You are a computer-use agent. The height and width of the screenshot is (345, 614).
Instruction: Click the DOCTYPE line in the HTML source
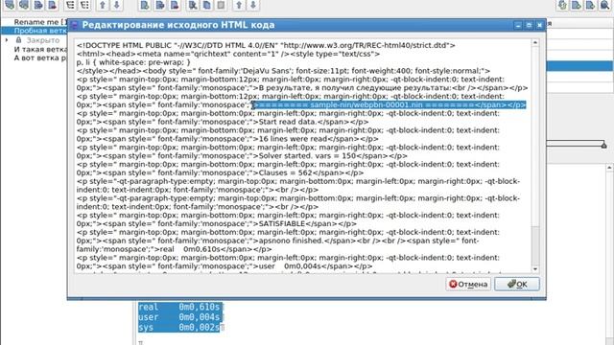click(266, 45)
